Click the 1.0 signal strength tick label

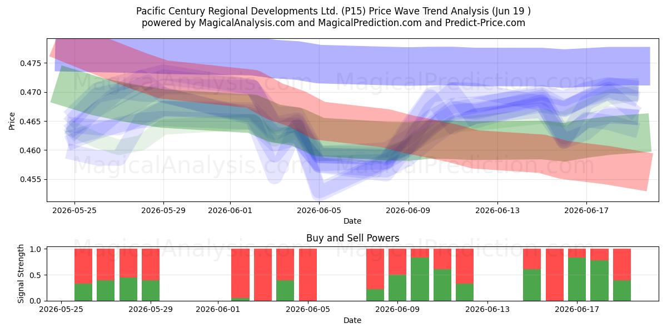pos(36,249)
